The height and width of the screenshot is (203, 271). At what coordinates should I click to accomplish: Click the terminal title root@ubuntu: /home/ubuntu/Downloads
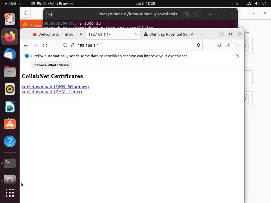pos(138,14)
